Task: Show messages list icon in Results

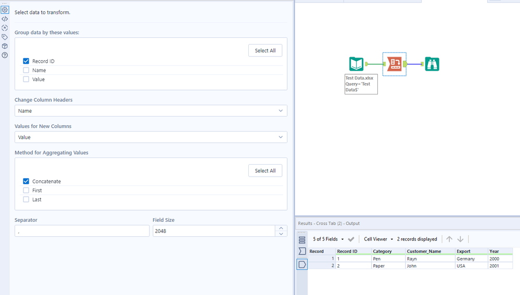Action: tap(302, 240)
